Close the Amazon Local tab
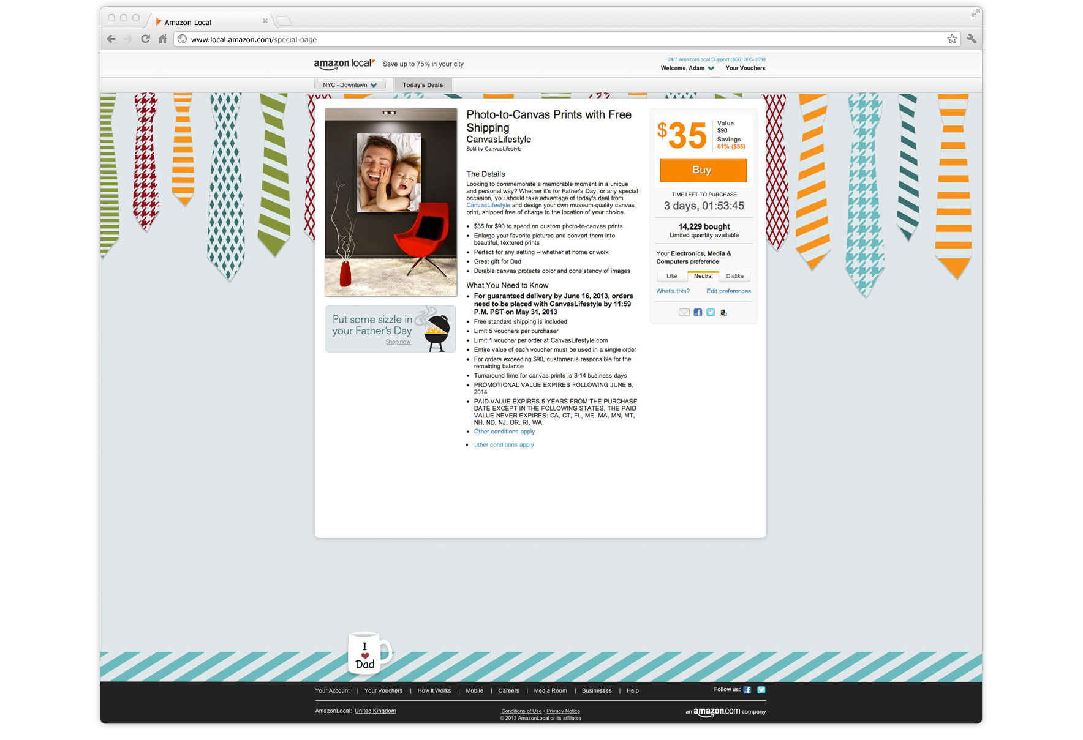This screenshot has height=740, width=1083. (x=265, y=21)
